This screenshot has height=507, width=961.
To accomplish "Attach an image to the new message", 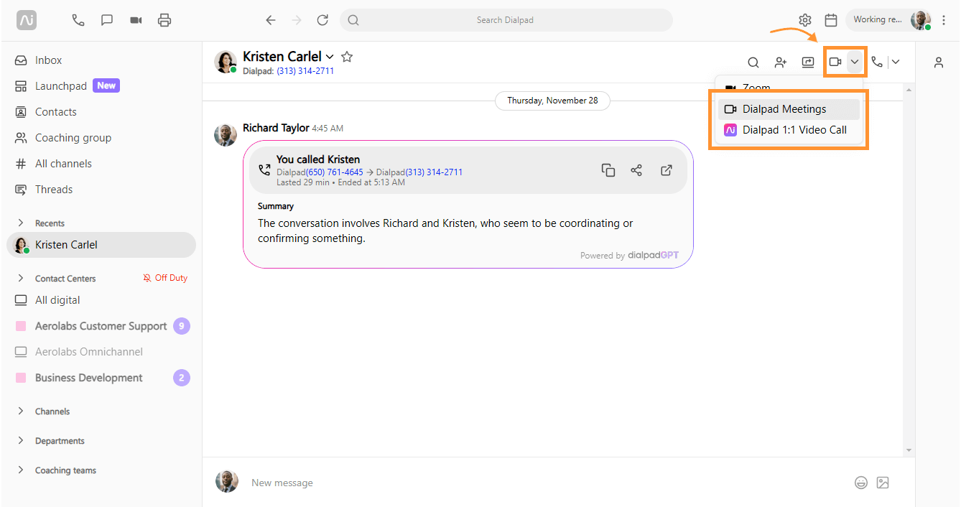I will click(883, 483).
